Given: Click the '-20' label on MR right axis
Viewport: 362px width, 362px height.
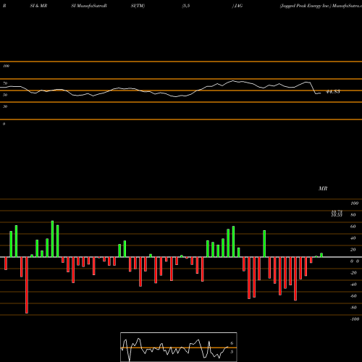Looking at the screenshot, I should pyautogui.click(x=353, y=273).
